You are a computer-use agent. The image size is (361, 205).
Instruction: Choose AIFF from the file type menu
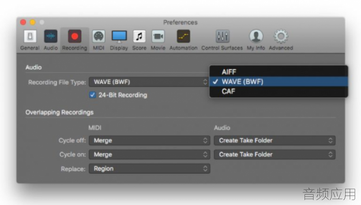[279, 72]
